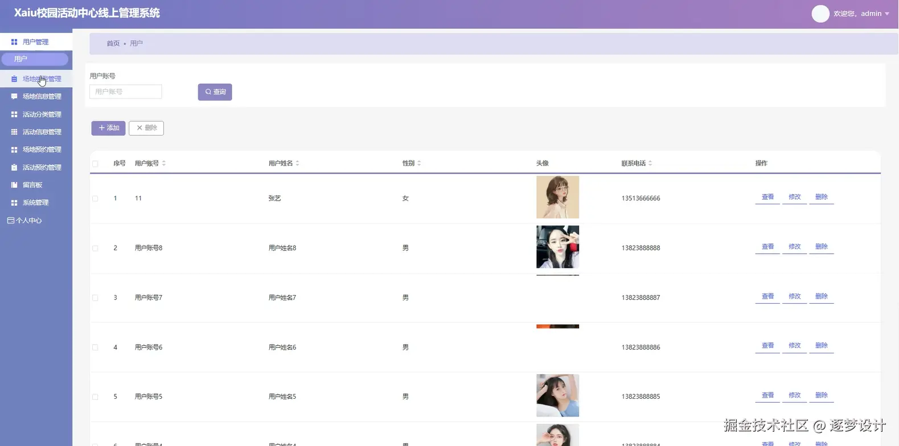Click 删除 for user 张艺
This screenshot has width=899, height=446.
click(821, 197)
